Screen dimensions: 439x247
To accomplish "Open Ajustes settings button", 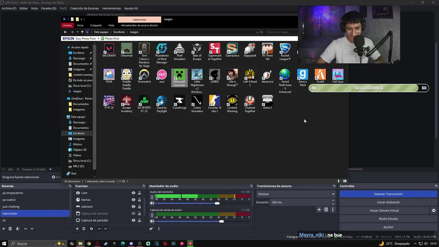I will pos(388,227).
